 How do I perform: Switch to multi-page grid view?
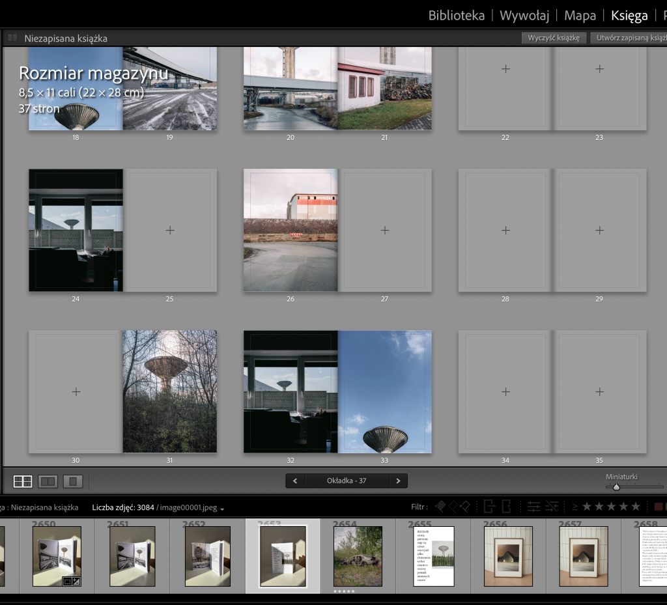coord(23,481)
